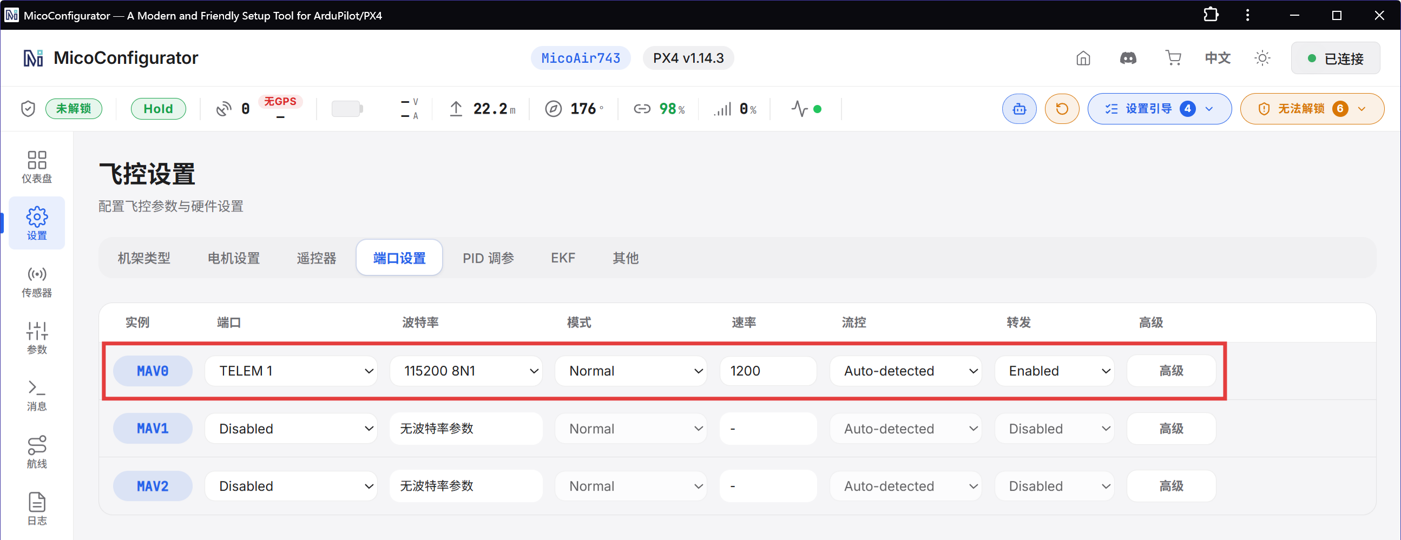Expand the 设置引导 setup guide dropdown

pos(1160,109)
